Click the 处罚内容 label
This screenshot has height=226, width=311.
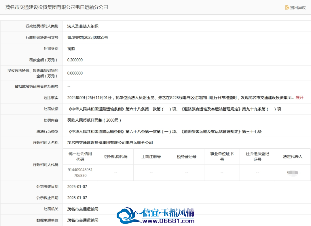click(51, 120)
